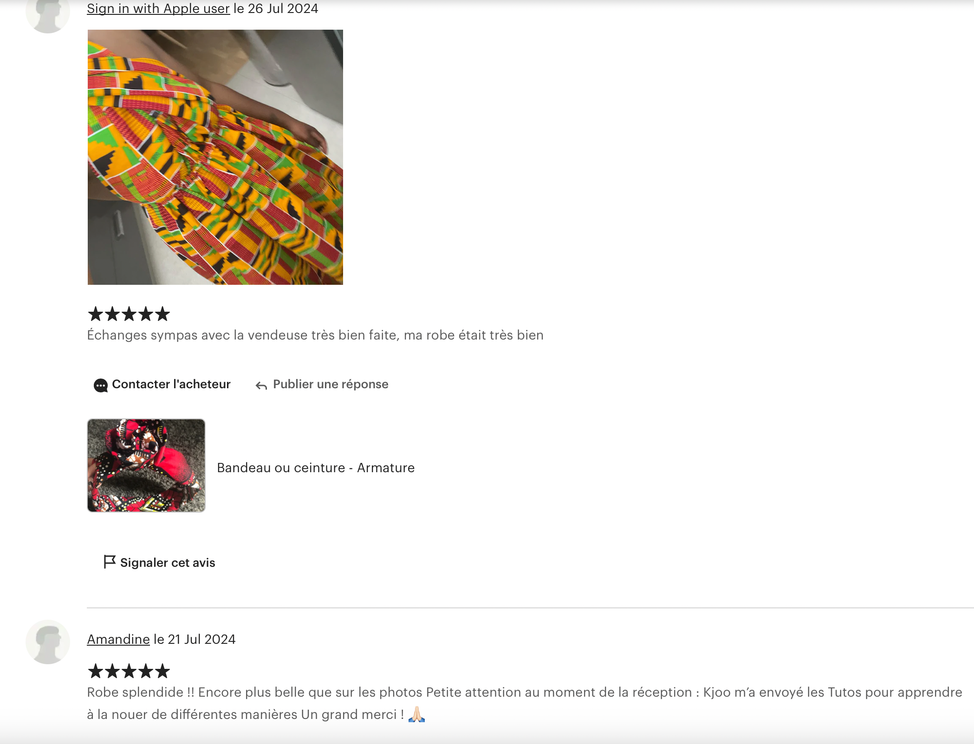This screenshot has width=974, height=744.
Task: Open the Sign in with Apple user profile
Action: [x=158, y=9]
